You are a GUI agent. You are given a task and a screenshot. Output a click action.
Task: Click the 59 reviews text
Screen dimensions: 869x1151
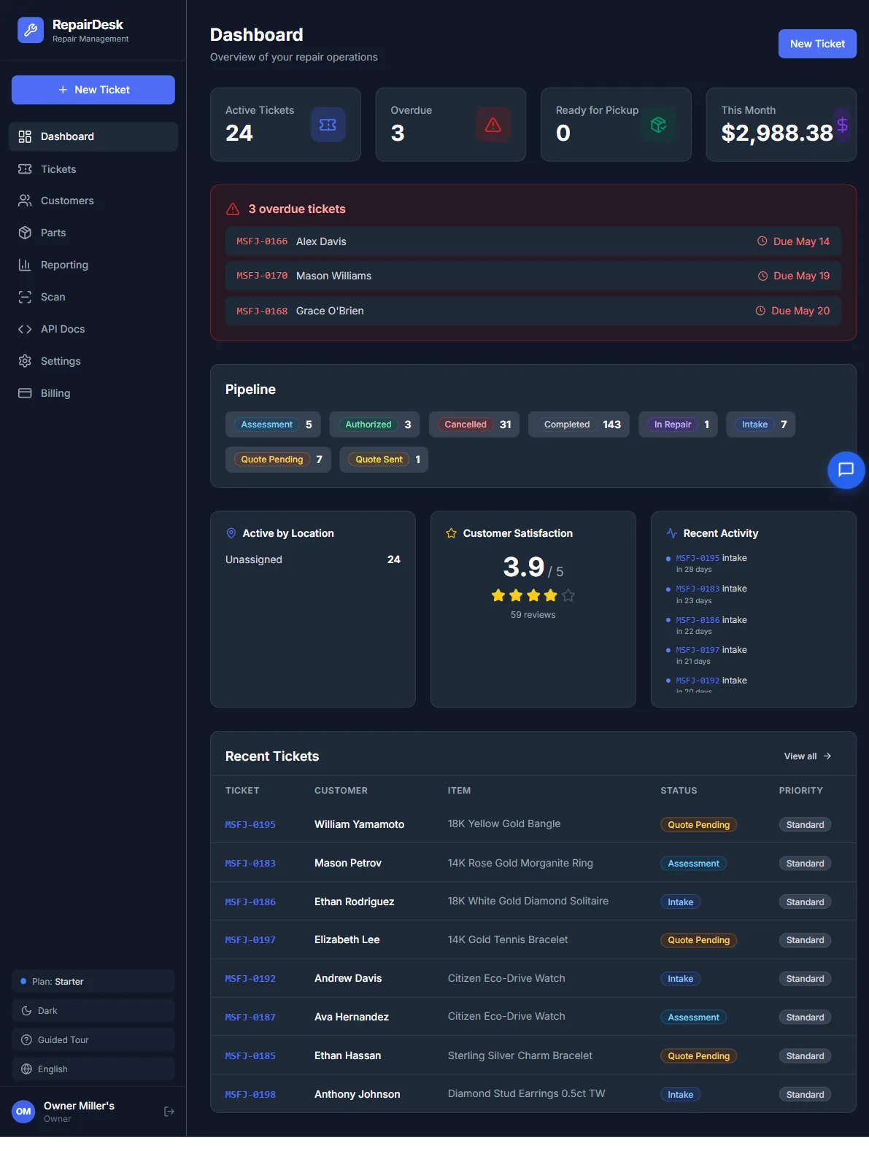pos(533,615)
